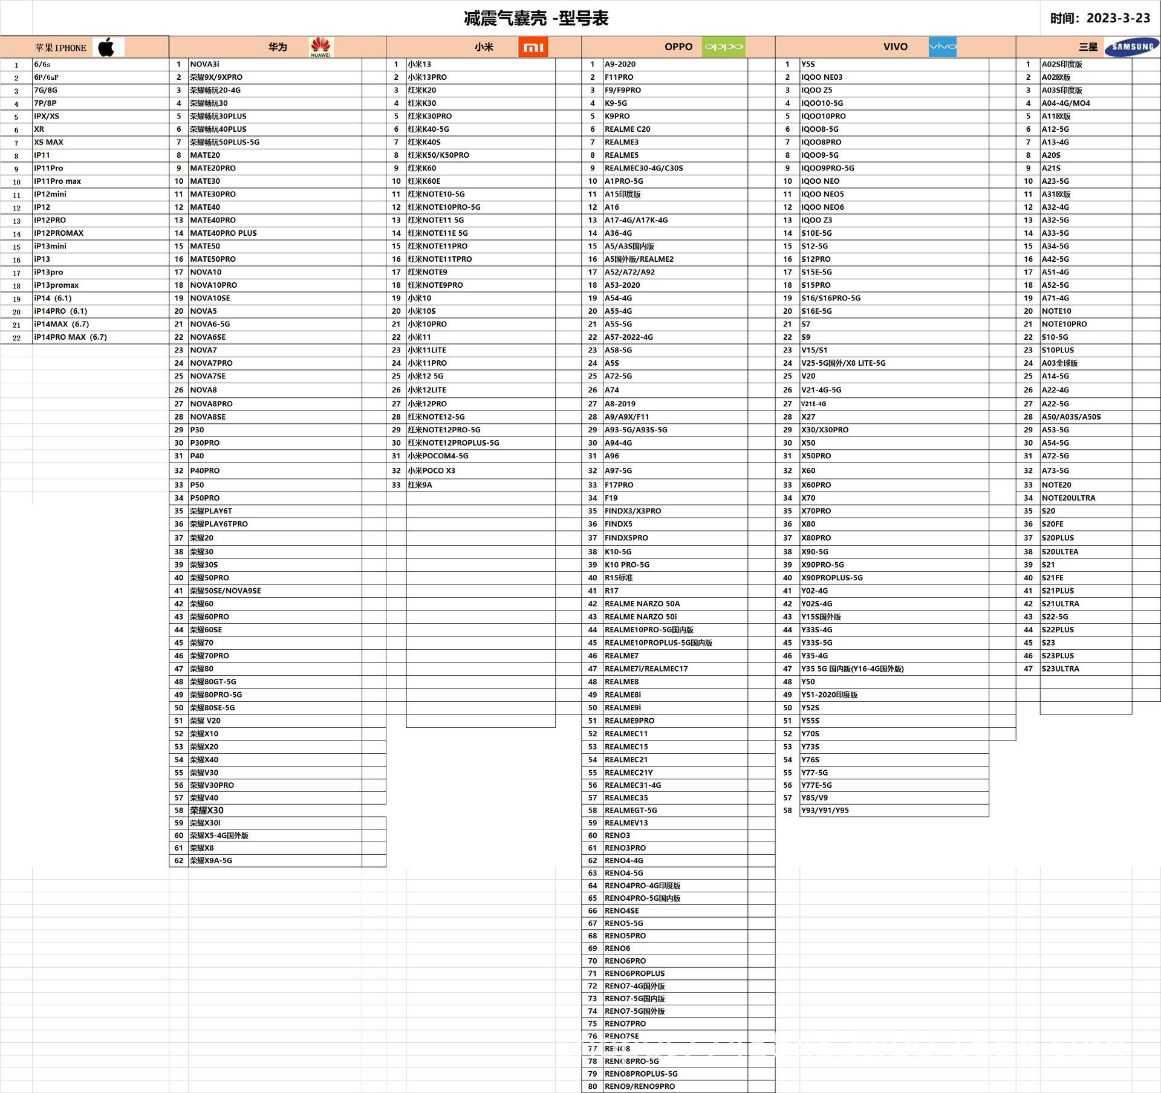Click the MATE40PRO PLUS cell

point(223,233)
